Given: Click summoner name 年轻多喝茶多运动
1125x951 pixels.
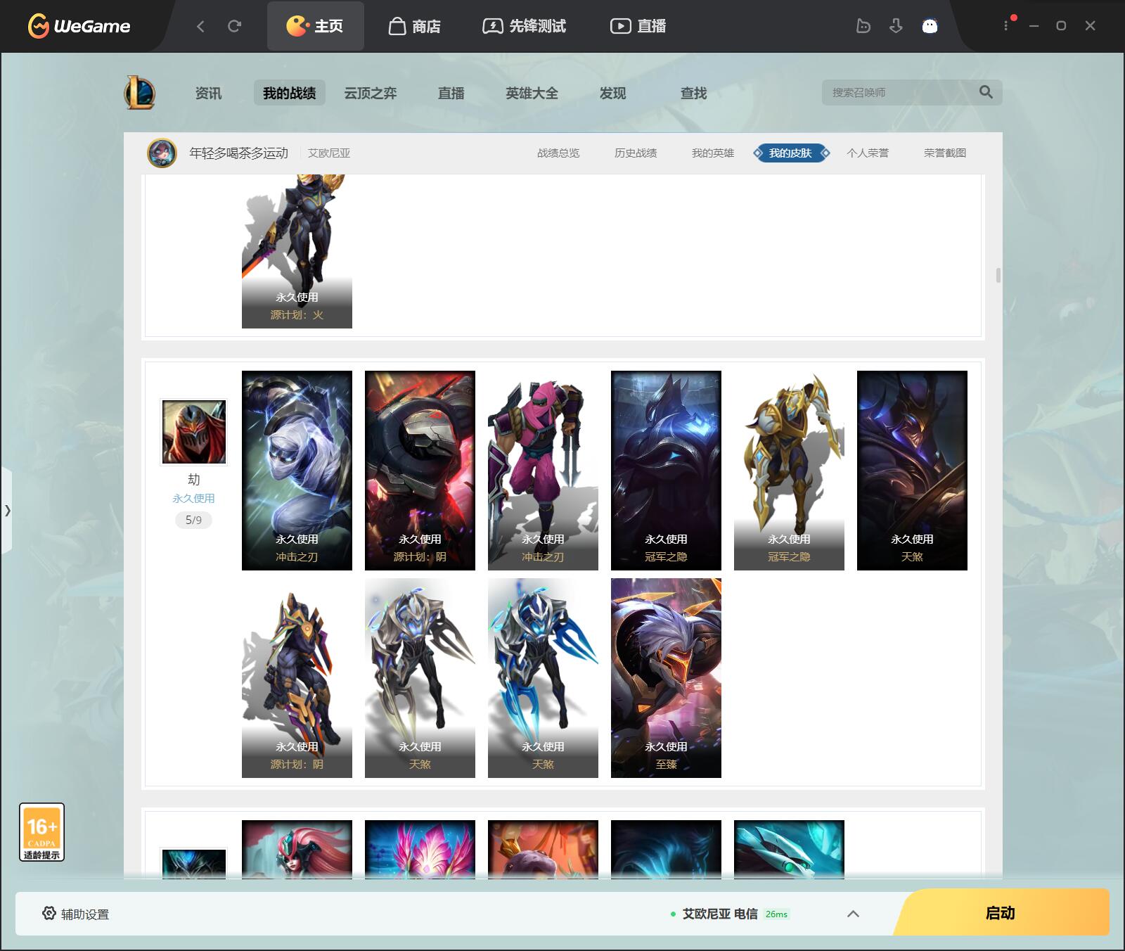Looking at the screenshot, I should [238, 153].
